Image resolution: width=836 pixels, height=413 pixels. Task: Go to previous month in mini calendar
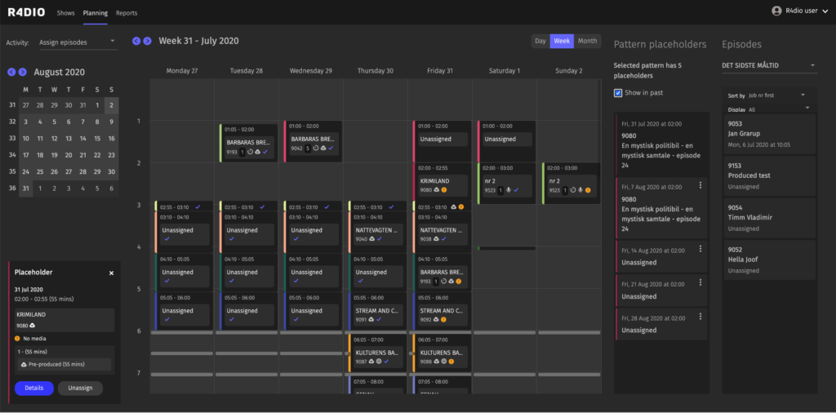pyautogui.click(x=11, y=73)
